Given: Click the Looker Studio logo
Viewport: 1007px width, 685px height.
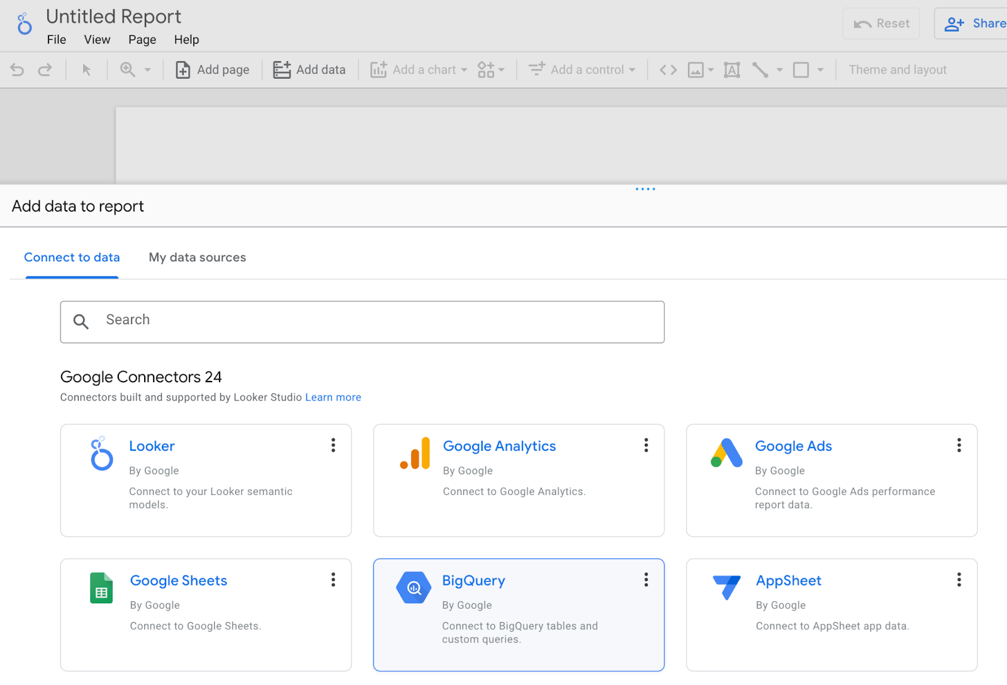Looking at the screenshot, I should pos(24,24).
